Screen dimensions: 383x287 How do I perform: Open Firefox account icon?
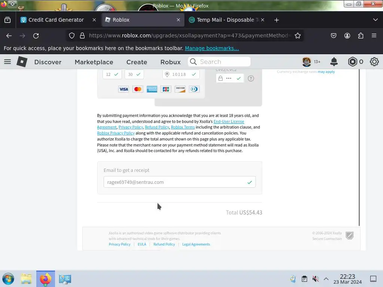coord(347,36)
